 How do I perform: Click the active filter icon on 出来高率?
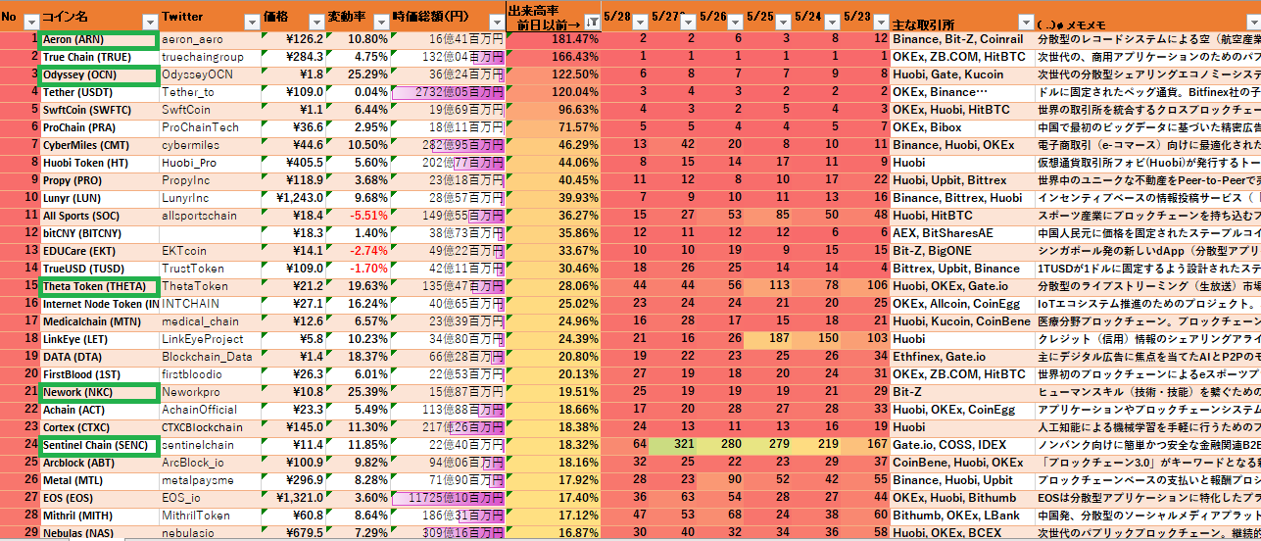591,22
